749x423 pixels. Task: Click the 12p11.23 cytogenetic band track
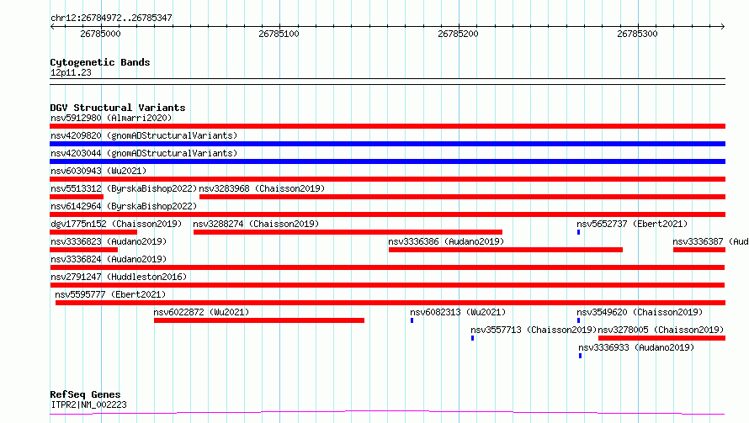pyautogui.click(x=387, y=82)
